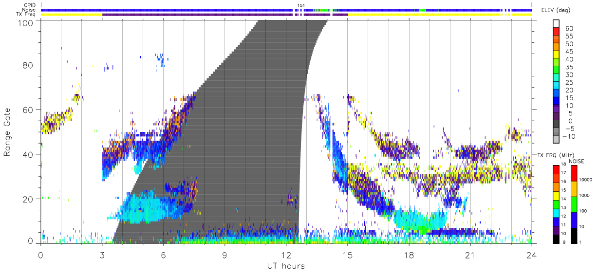This screenshot has height=276, width=598.
Task: Click the 21 tick label on UT hours axis
Action: 470,255
